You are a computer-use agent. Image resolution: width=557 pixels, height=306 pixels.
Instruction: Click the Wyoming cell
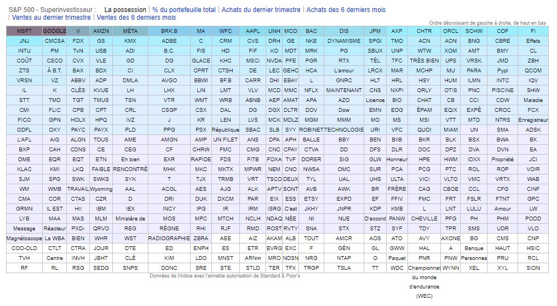(101, 189)
